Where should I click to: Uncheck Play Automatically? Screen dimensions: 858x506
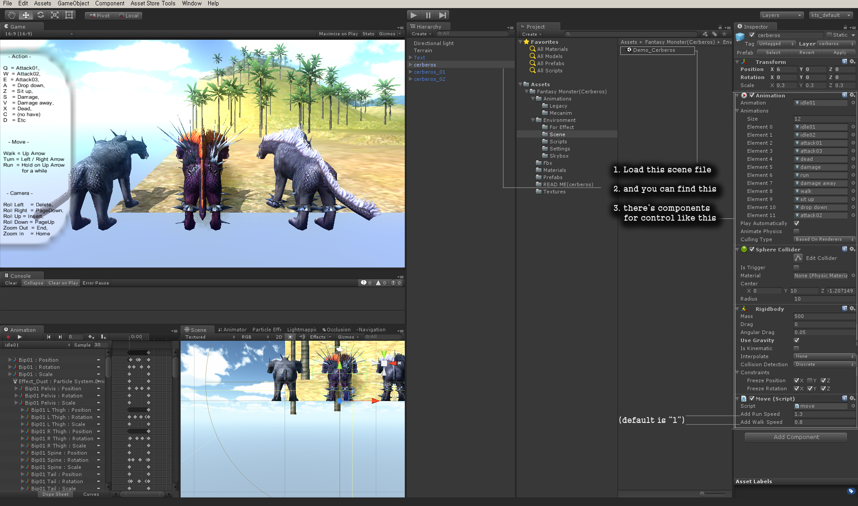tap(796, 223)
